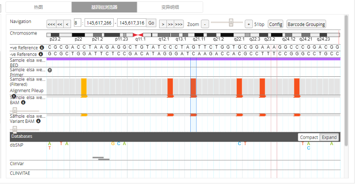
Task: Jump far left with the <<< button
Action: point(51,24)
